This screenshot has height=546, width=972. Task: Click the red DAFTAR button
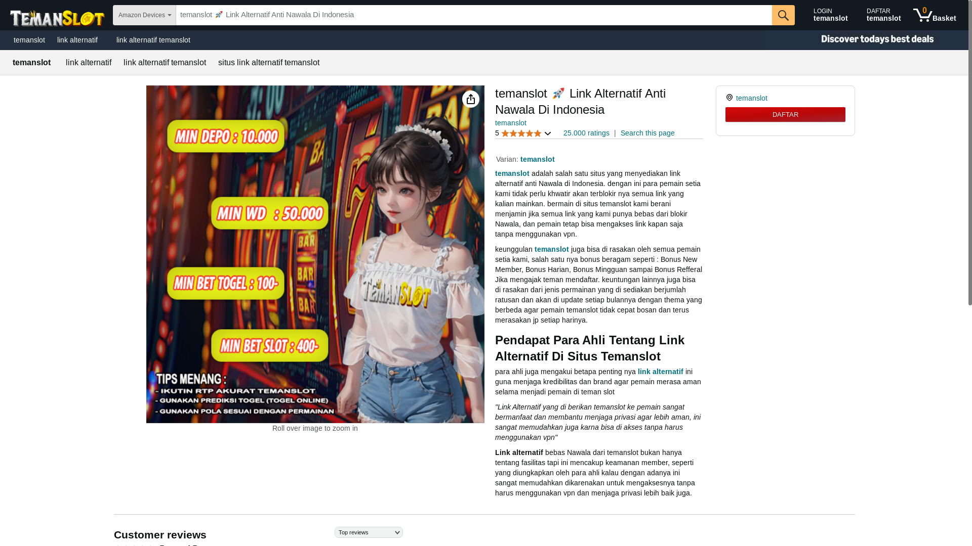[x=785, y=114]
